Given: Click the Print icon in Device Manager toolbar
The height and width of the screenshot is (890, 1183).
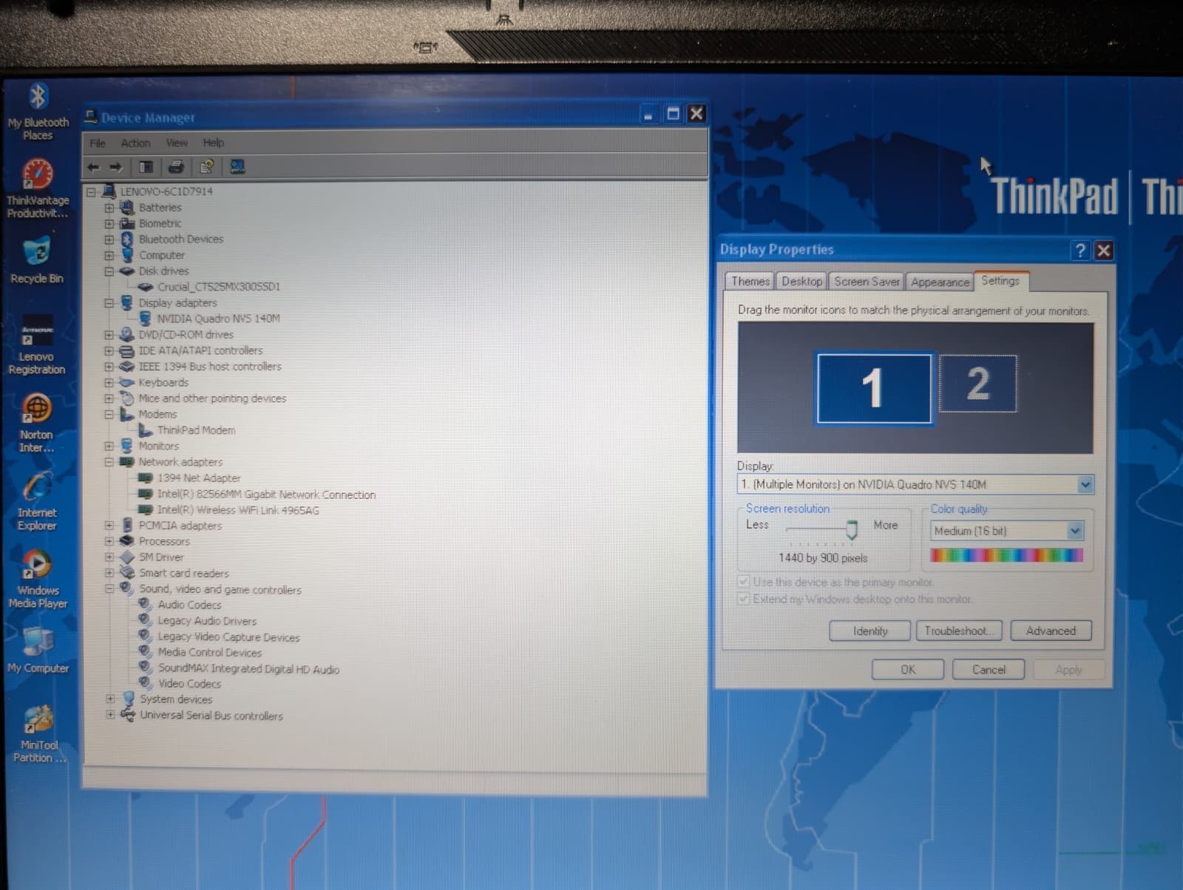Looking at the screenshot, I should tap(176, 167).
